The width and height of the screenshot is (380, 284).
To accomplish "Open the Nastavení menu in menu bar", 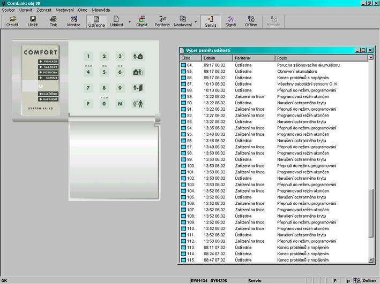I will pyautogui.click(x=65, y=10).
